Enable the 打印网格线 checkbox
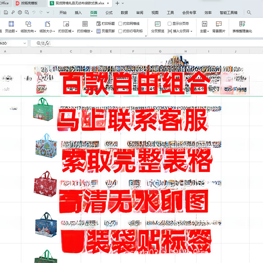263x263 pixels. point(121,24)
